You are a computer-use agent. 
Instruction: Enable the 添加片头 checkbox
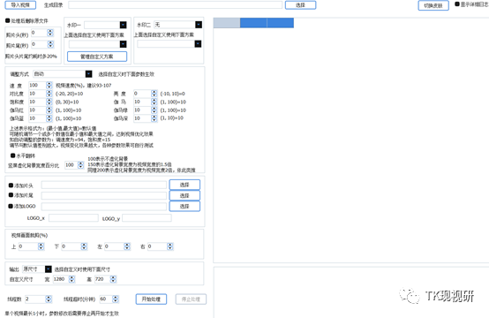tap(11, 185)
